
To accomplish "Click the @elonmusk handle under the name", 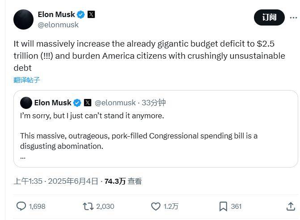I will pyautogui.click(x=58, y=25).
